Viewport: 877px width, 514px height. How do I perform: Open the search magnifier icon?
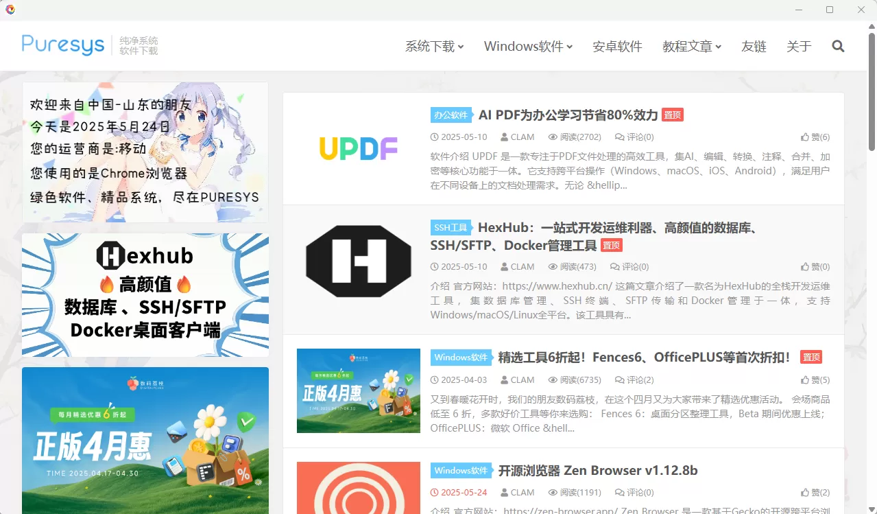[x=837, y=46]
